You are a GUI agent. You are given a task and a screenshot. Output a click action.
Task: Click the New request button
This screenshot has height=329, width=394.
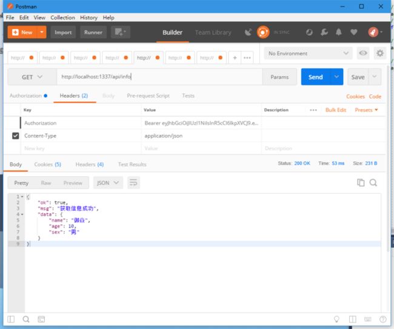coord(22,32)
